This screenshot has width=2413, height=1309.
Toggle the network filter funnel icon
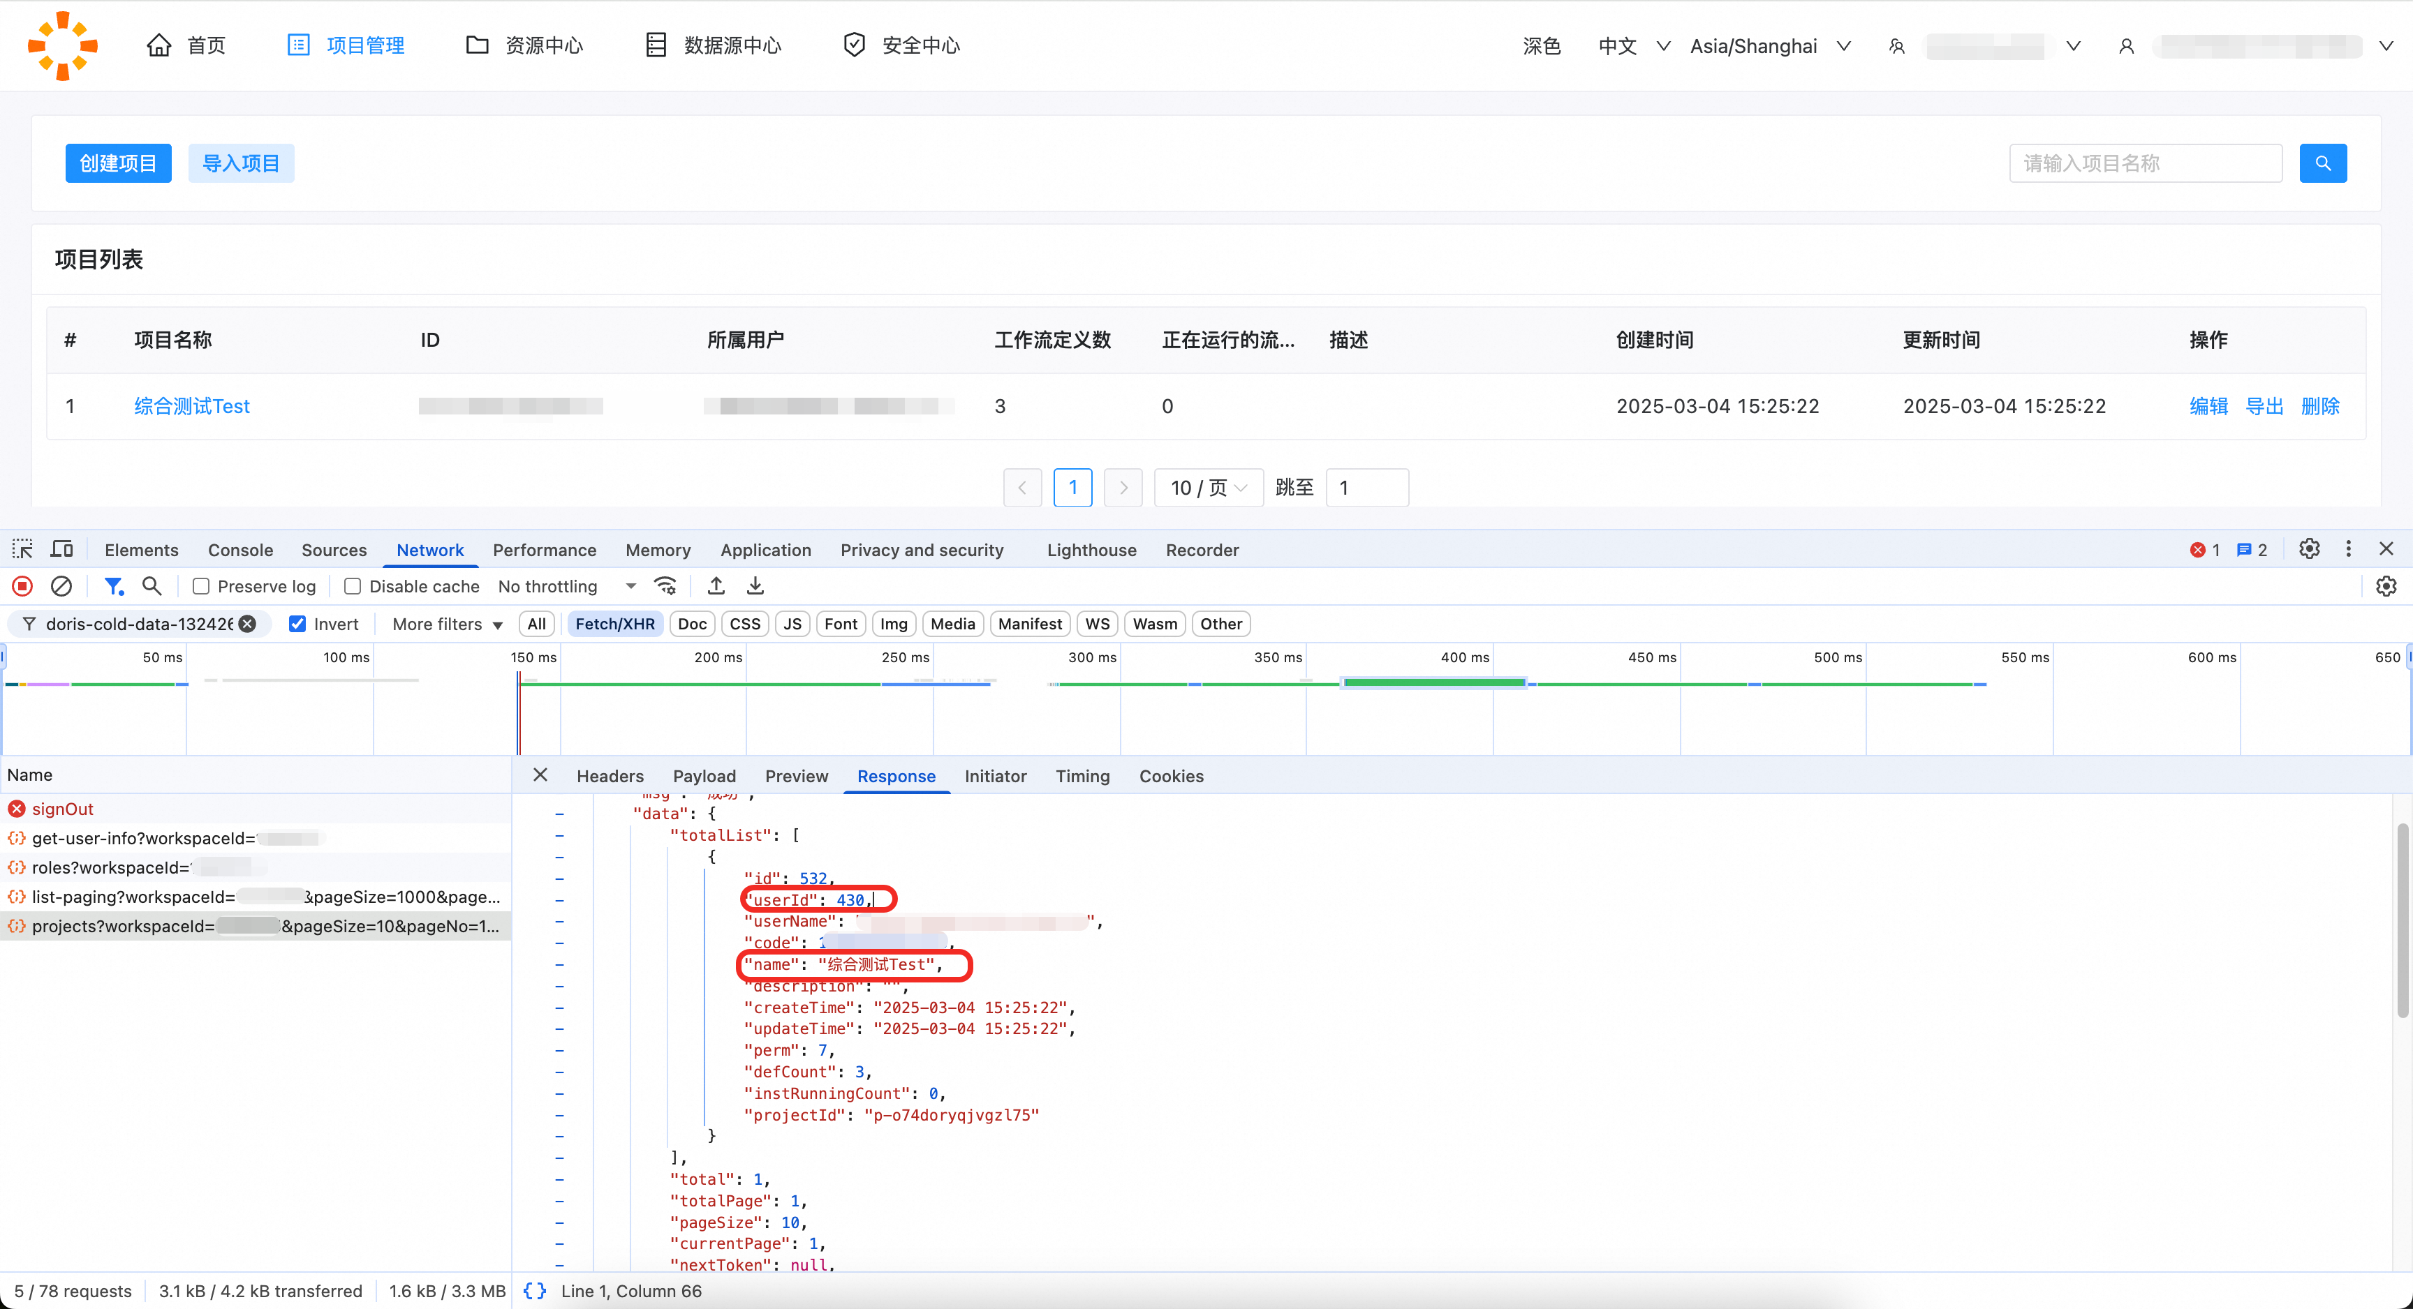coord(115,586)
